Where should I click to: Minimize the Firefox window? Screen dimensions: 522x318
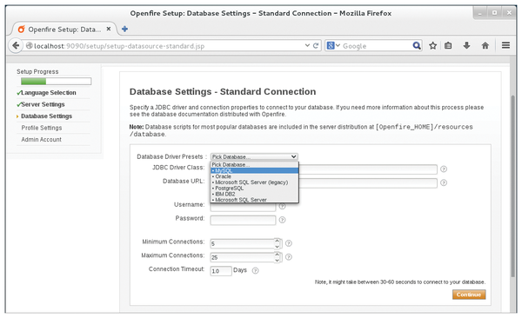[479, 13]
